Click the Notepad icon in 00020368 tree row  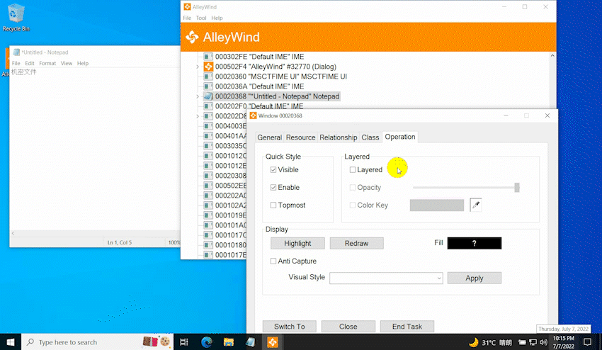[208, 96]
